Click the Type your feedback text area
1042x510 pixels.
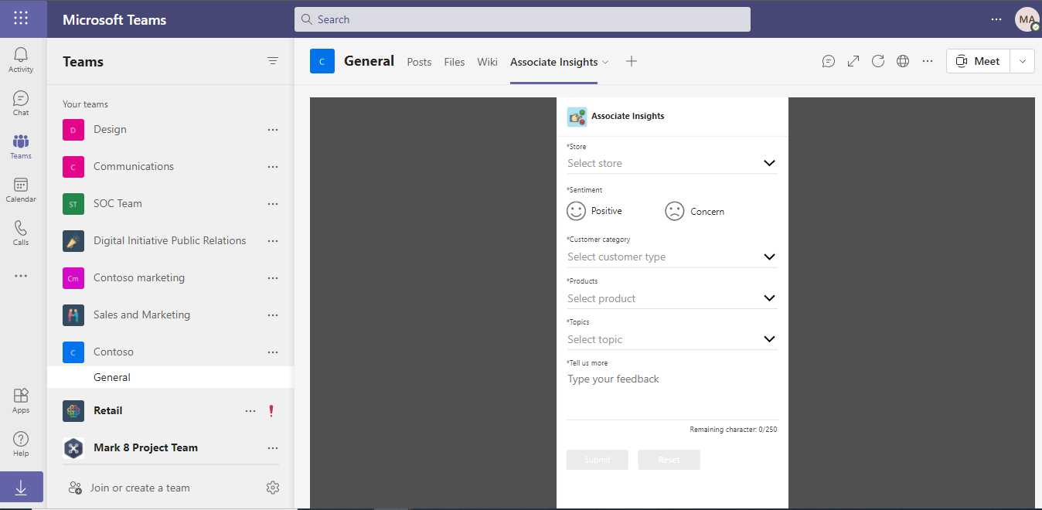click(x=672, y=395)
